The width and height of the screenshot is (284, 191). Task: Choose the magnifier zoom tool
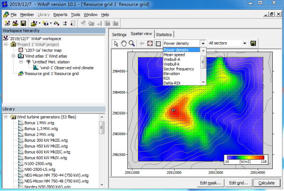(x=132, y=43)
